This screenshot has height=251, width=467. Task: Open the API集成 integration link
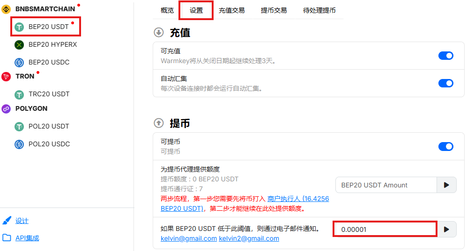click(x=27, y=238)
